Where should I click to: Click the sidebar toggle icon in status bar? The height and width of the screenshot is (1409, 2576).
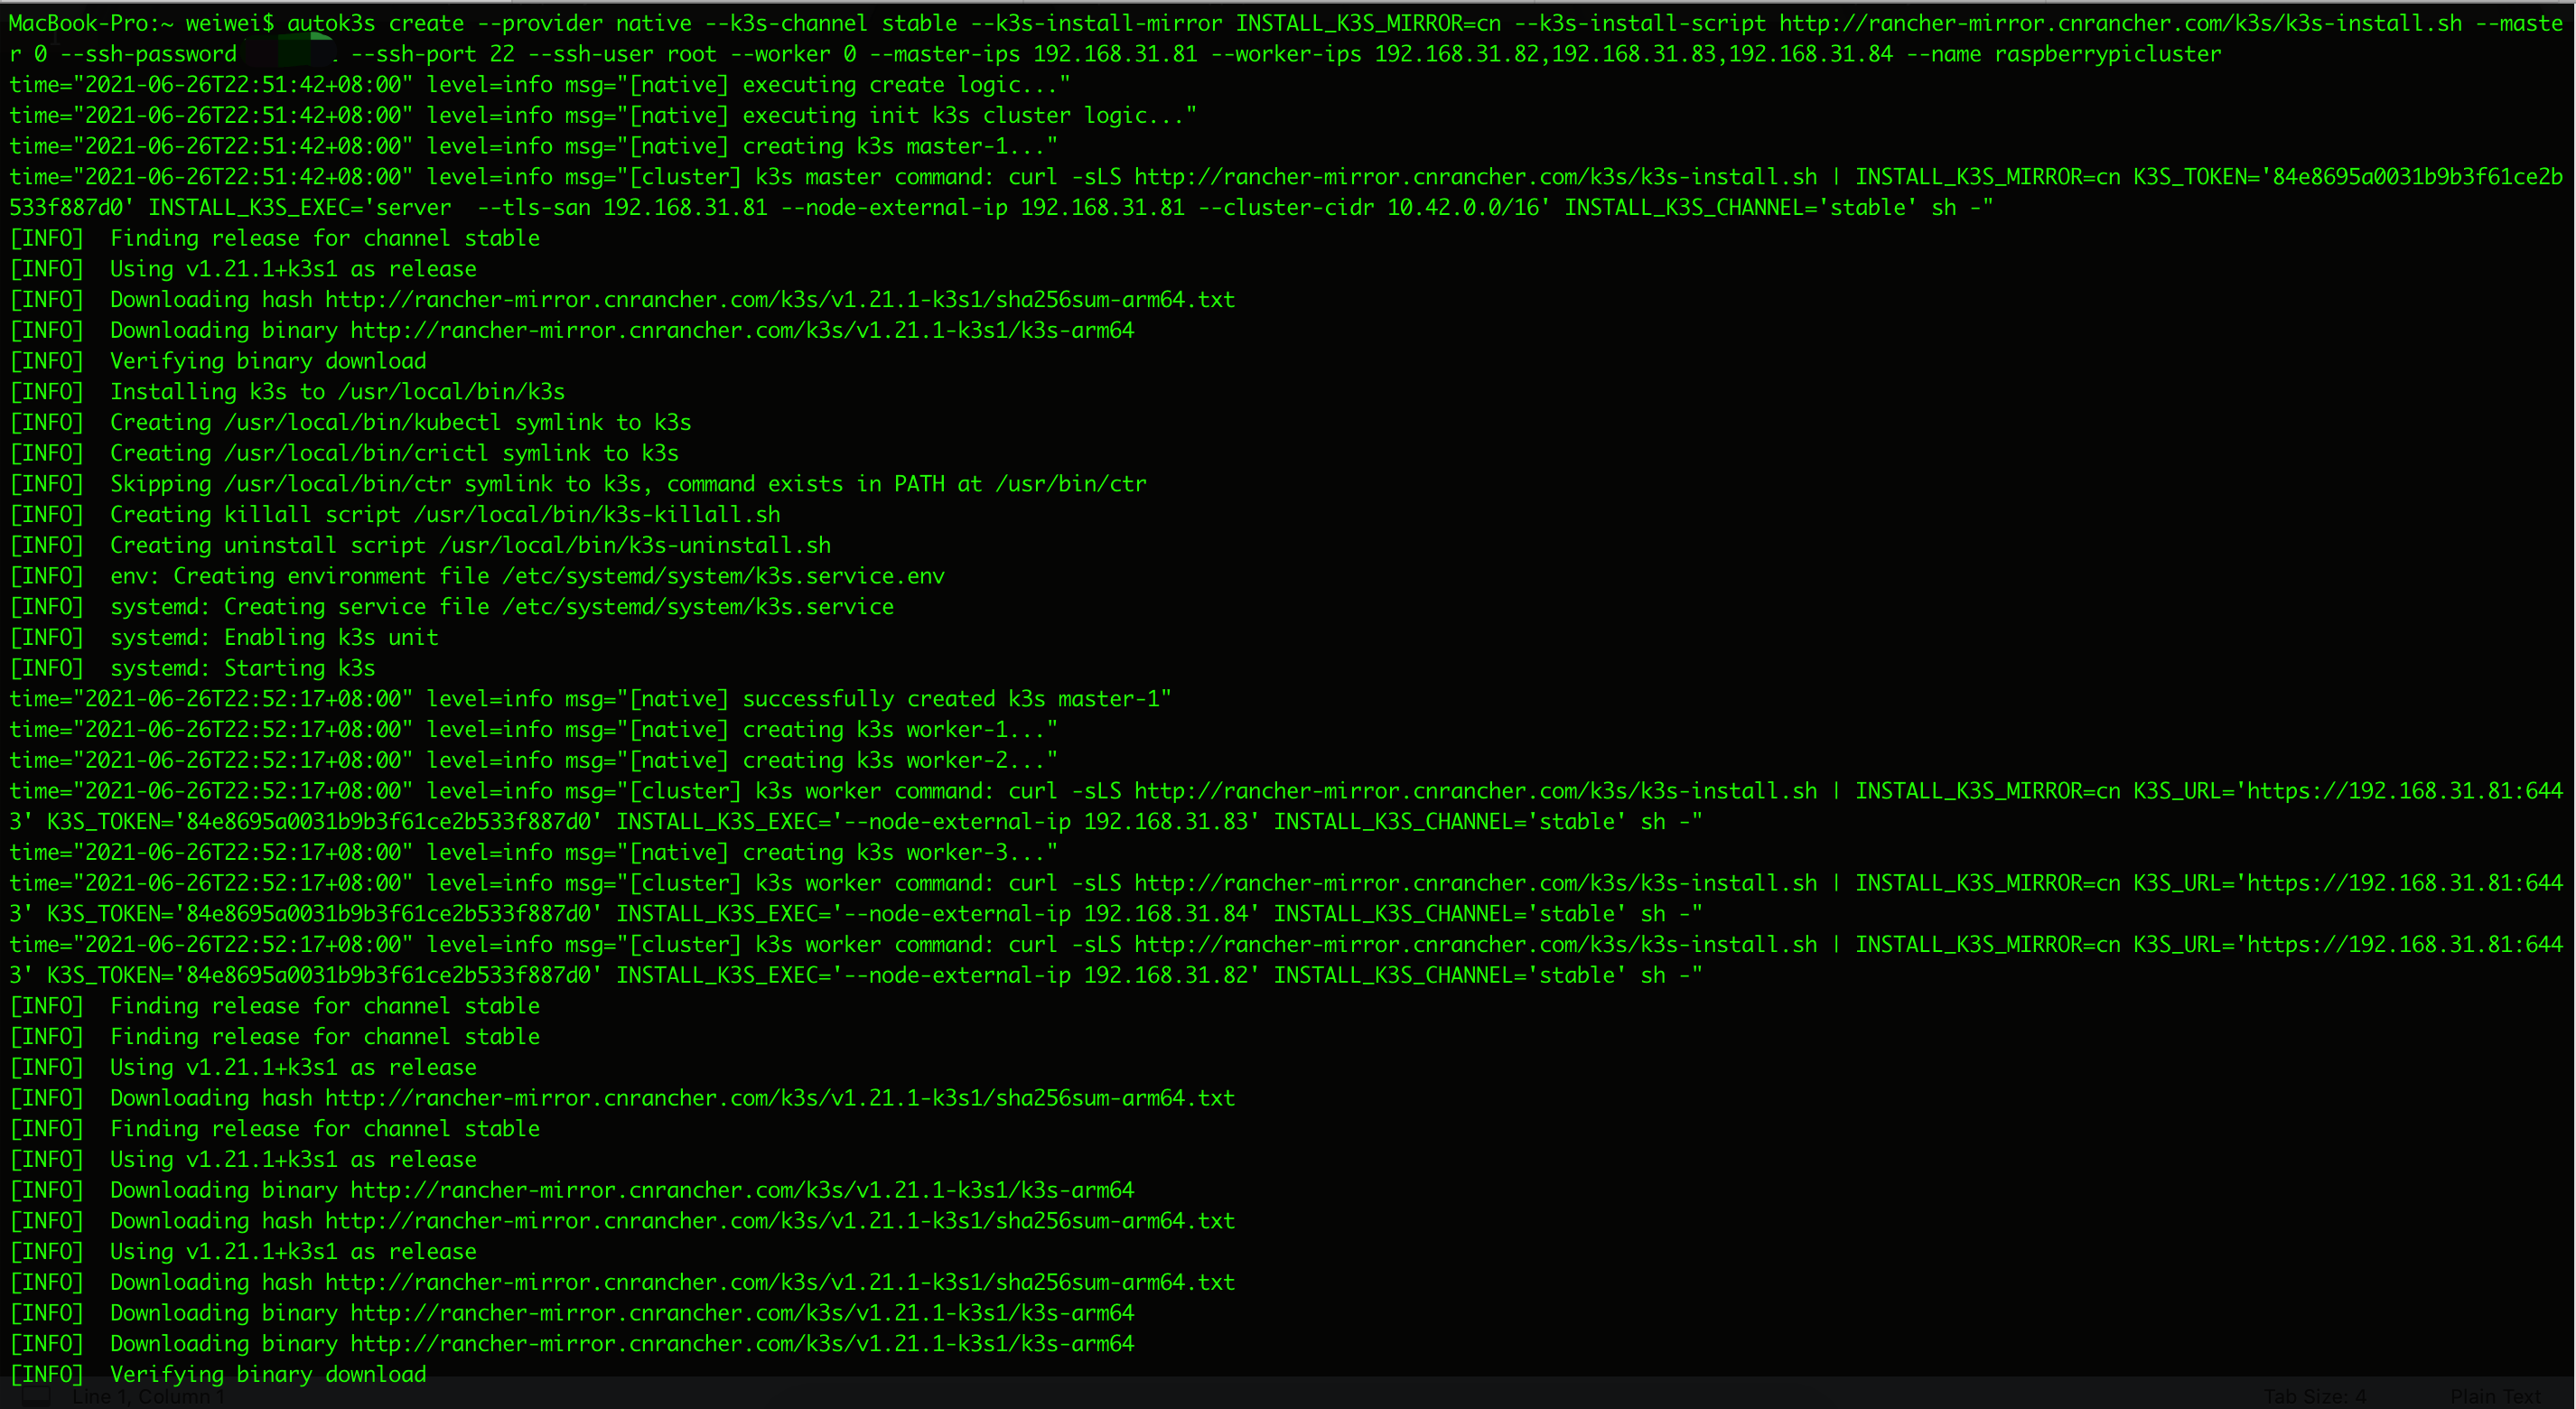click(x=36, y=1396)
